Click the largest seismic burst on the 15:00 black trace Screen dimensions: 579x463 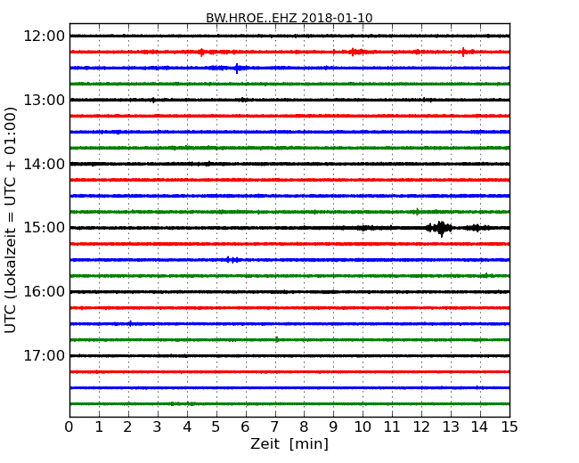coord(442,228)
